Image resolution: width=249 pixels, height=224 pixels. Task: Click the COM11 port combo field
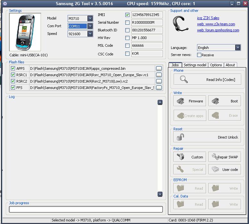[80, 26]
